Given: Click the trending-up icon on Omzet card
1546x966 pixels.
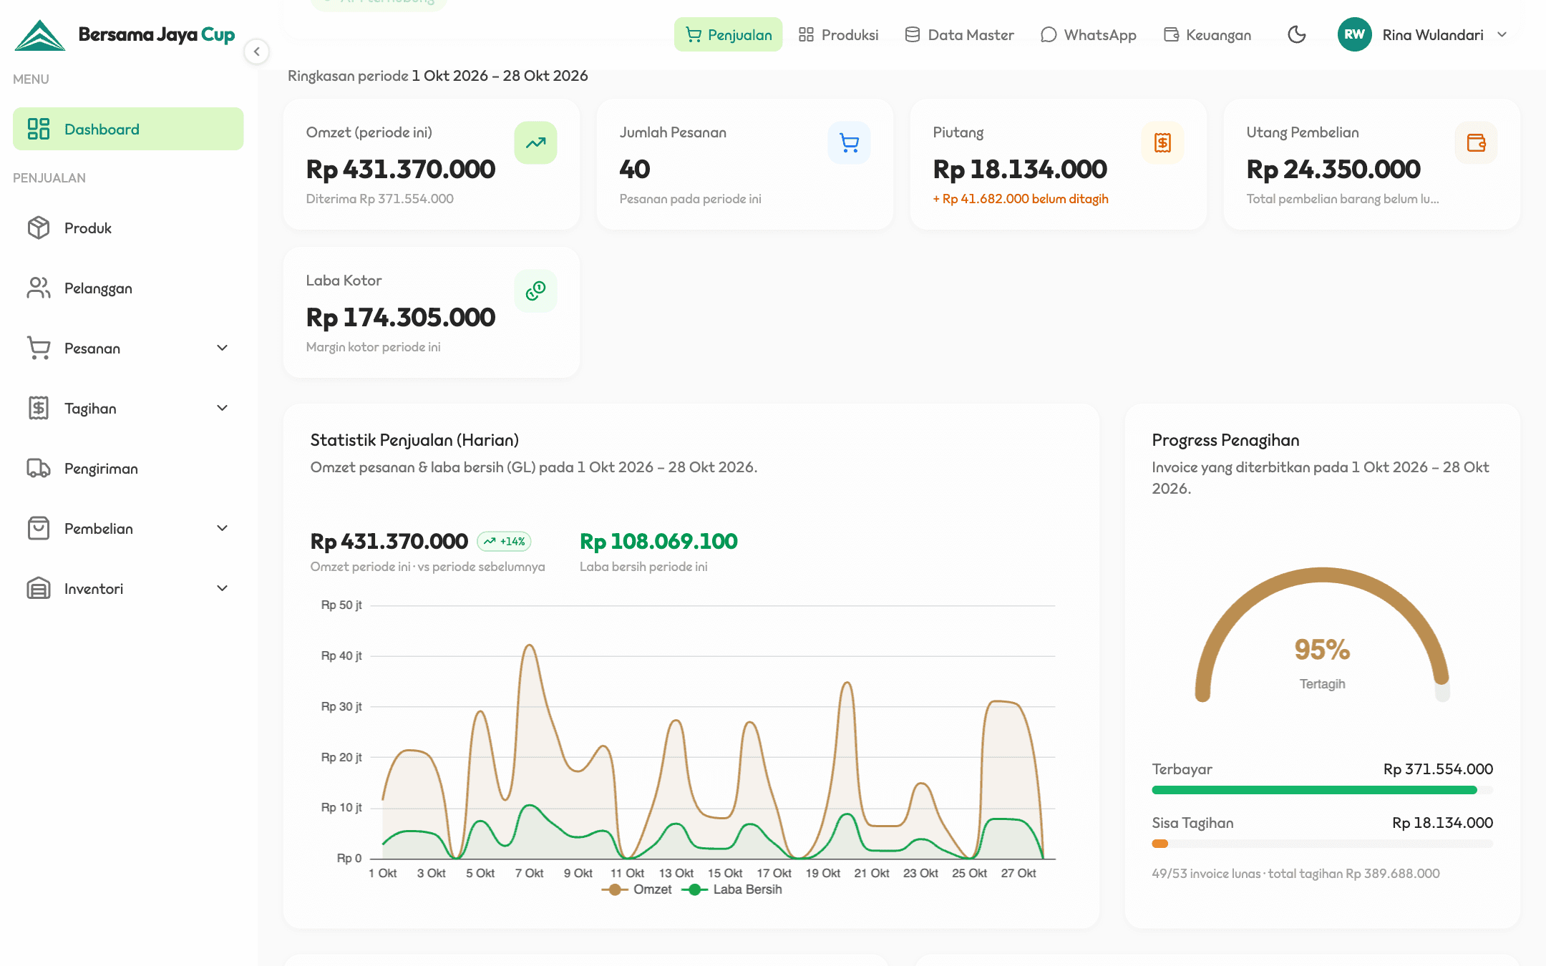Looking at the screenshot, I should coord(535,142).
